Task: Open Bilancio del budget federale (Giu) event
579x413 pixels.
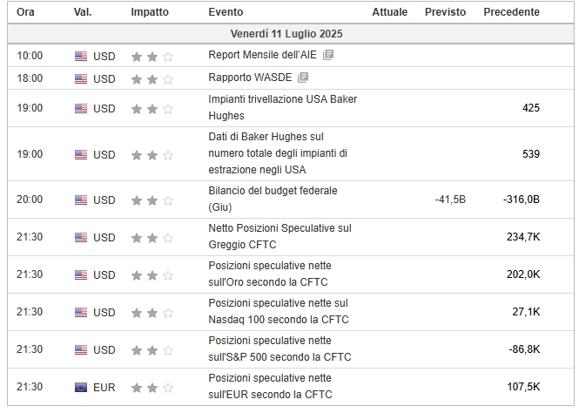Action: (272, 199)
